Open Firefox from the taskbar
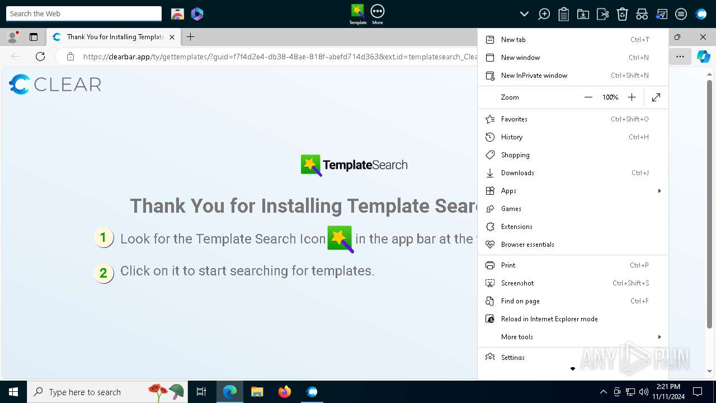 tap(285, 392)
